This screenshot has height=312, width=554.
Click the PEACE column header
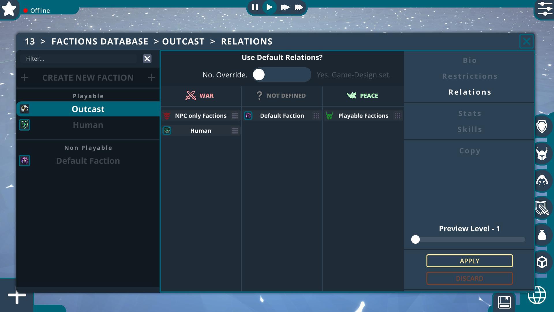click(x=363, y=96)
